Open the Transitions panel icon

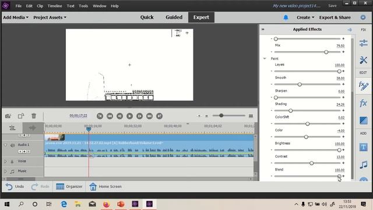coord(364,121)
